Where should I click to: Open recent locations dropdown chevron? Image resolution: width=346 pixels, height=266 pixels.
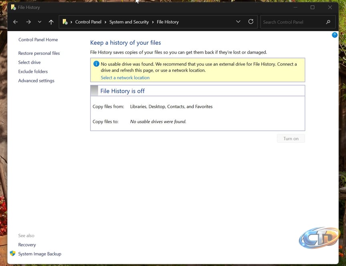40,22
